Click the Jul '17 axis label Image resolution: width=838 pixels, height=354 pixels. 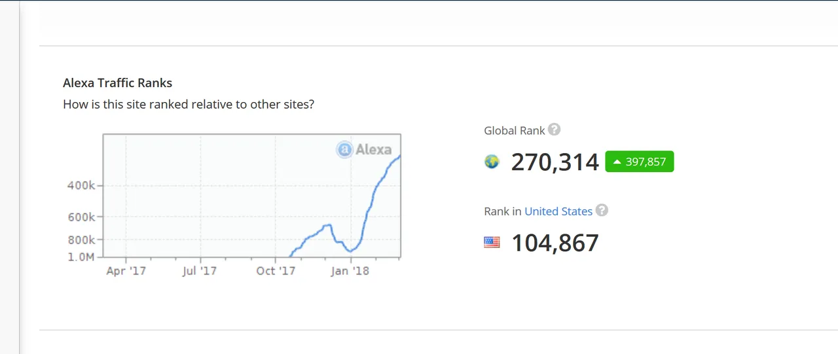coord(200,271)
